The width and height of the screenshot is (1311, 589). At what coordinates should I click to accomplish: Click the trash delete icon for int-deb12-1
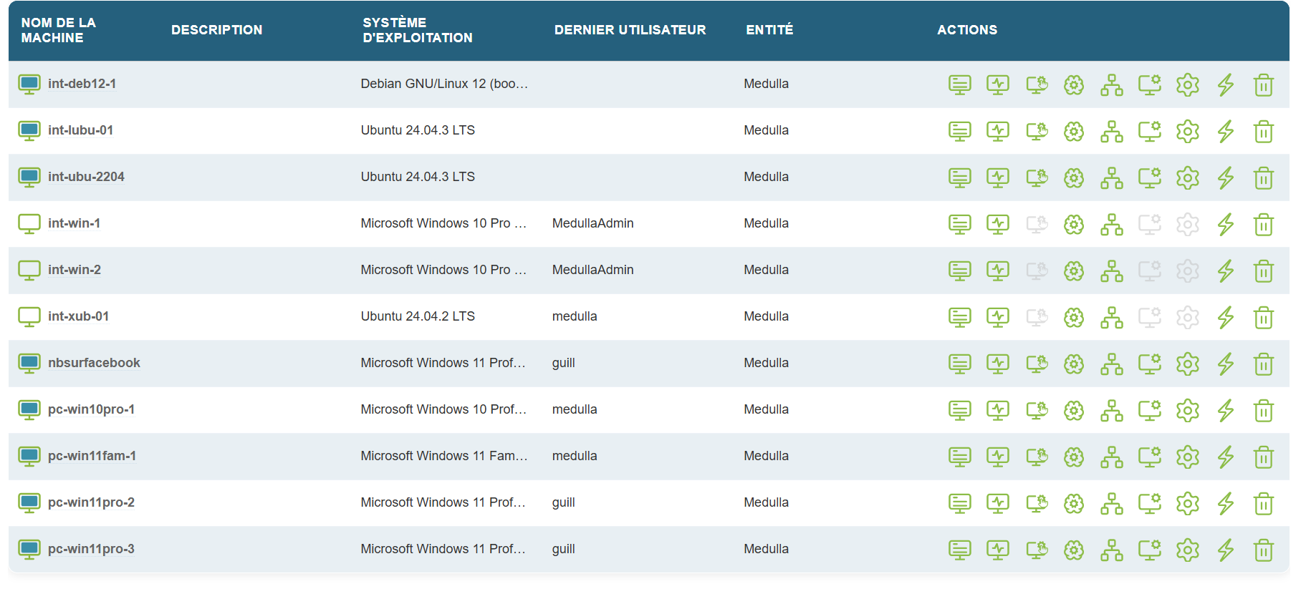click(x=1263, y=85)
